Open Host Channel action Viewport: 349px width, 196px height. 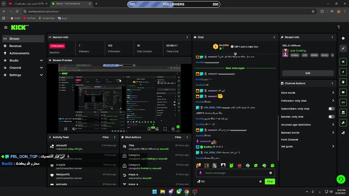coord(290,140)
